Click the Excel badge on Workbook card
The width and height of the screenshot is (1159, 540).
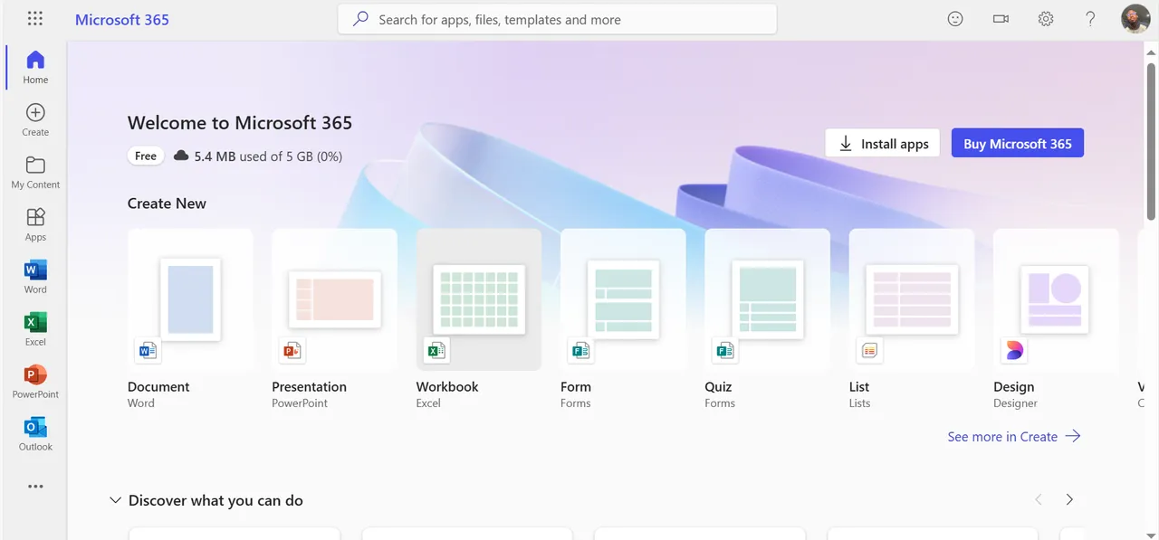click(436, 350)
